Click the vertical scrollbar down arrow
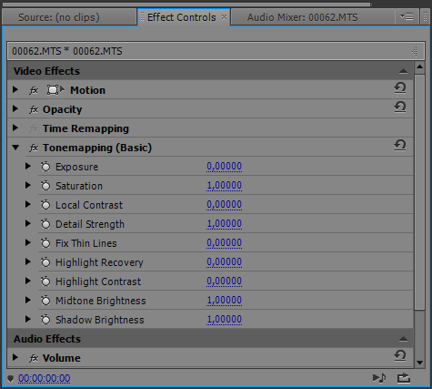Image resolution: width=432 pixels, height=389 pixels. coord(419,363)
